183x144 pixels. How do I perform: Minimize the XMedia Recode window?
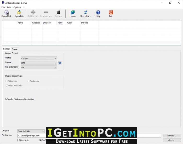pos(162,3)
